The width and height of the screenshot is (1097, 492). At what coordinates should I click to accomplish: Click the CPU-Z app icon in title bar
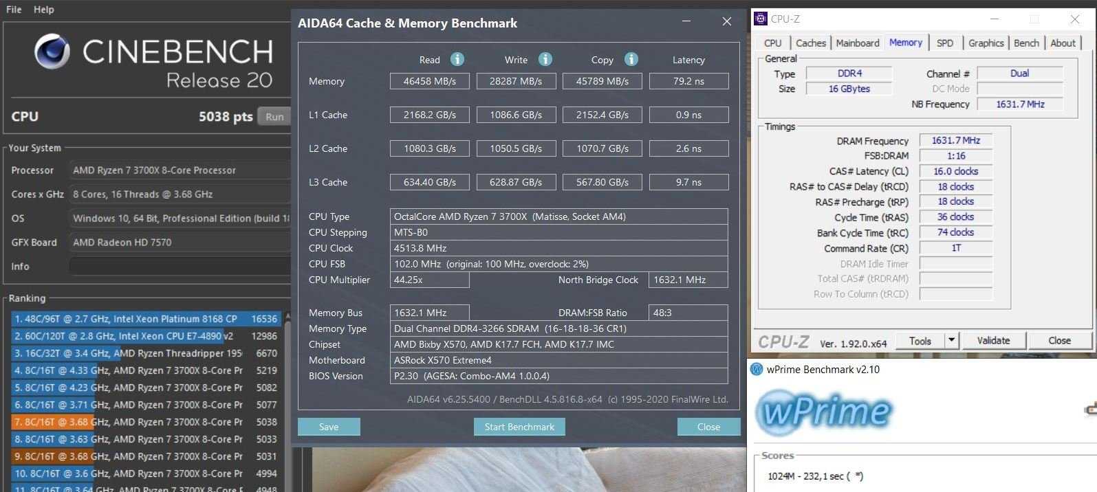click(x=761, y=19)
